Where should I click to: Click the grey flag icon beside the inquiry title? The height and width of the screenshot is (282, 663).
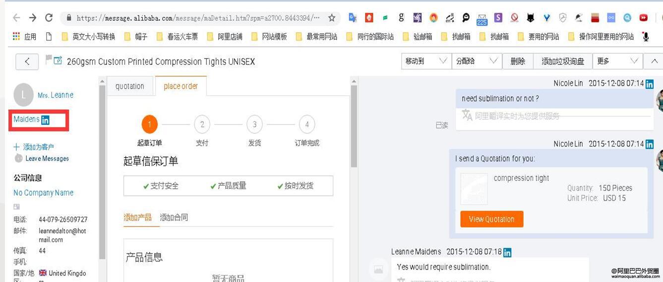point(49,60)
